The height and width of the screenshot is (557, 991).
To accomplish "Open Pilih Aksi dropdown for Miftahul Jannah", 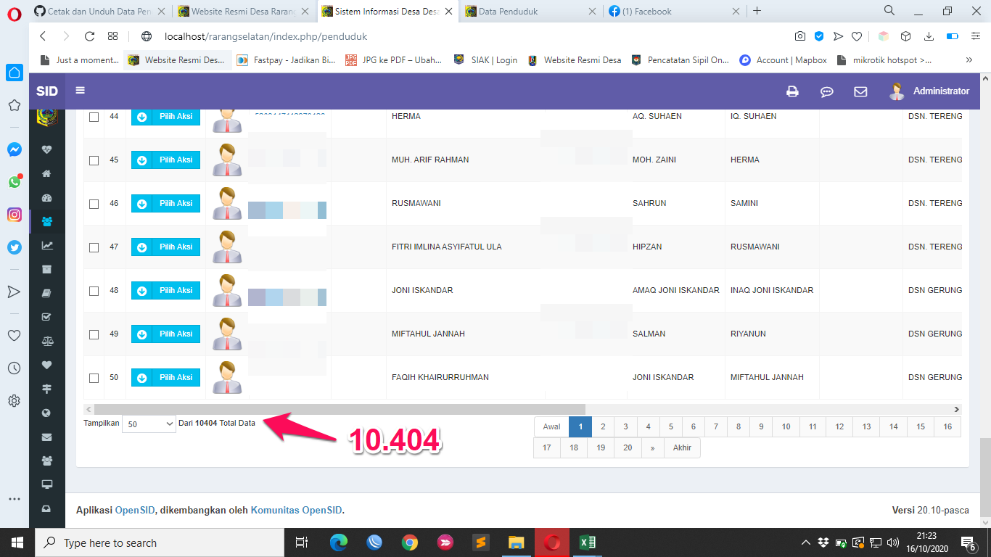I will 165,334.
